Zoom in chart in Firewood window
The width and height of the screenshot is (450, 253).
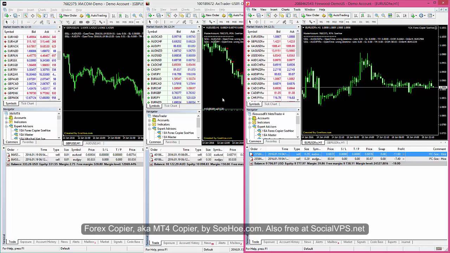pyautogui.click(x=377, y=15)
